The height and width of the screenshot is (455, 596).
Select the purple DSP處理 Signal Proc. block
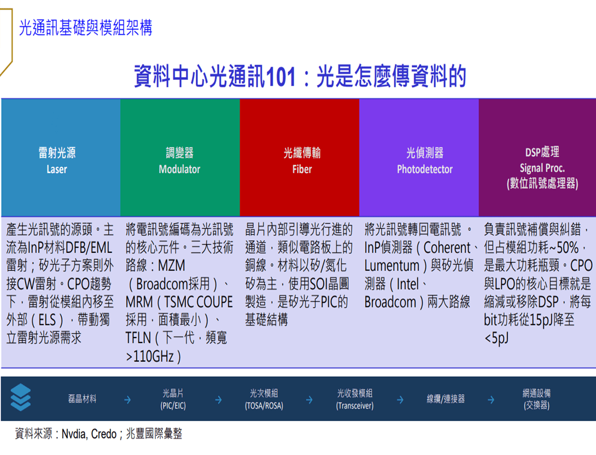click(537, 158)
